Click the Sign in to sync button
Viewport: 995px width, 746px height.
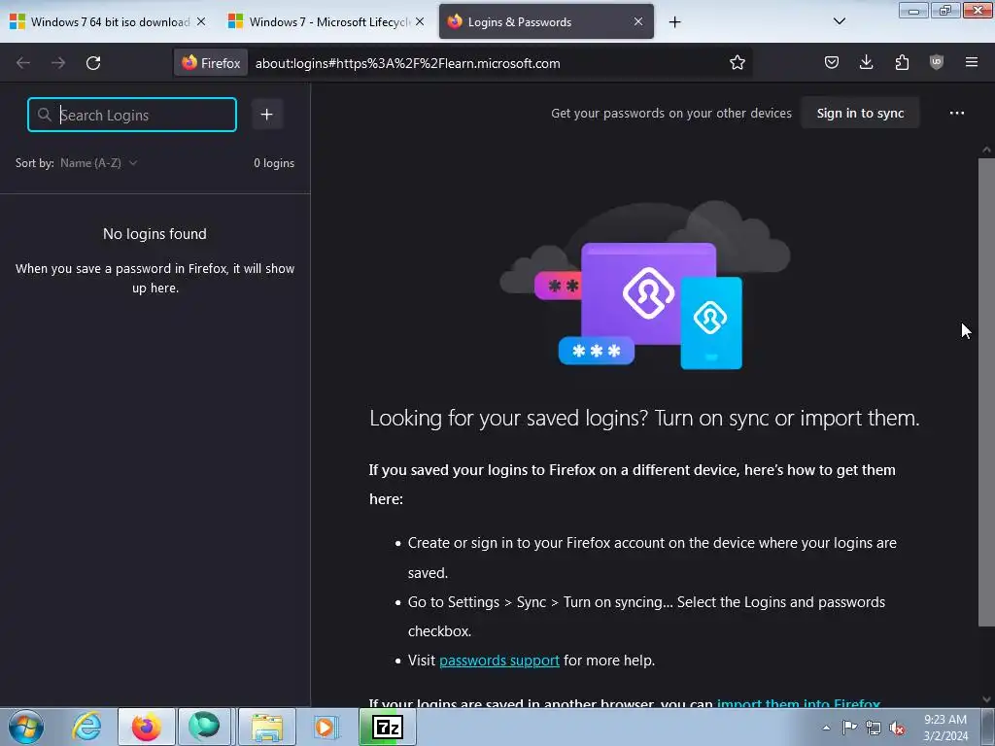(x=860, y=113)
